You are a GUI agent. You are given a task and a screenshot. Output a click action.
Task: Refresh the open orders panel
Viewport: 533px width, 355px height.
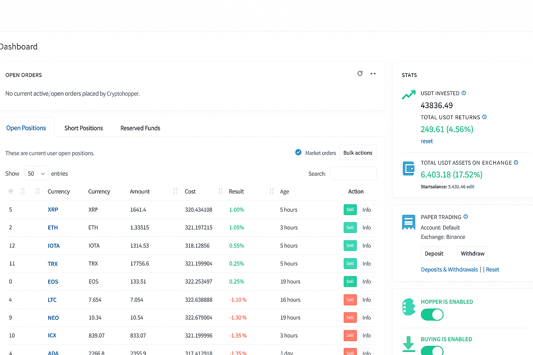click(360, 73)
